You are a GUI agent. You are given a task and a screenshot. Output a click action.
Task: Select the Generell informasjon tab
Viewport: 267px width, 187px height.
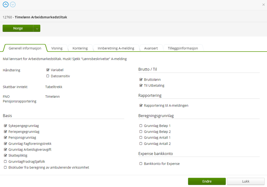[25, 48]
